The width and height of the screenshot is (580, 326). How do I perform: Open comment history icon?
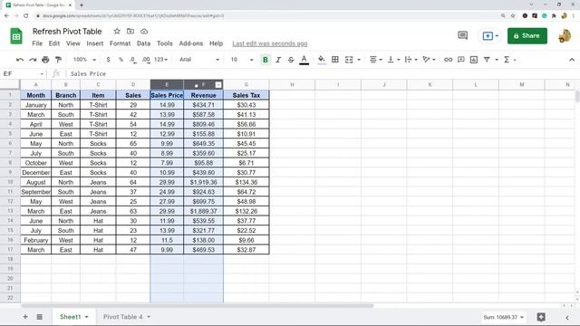point(463,35)
